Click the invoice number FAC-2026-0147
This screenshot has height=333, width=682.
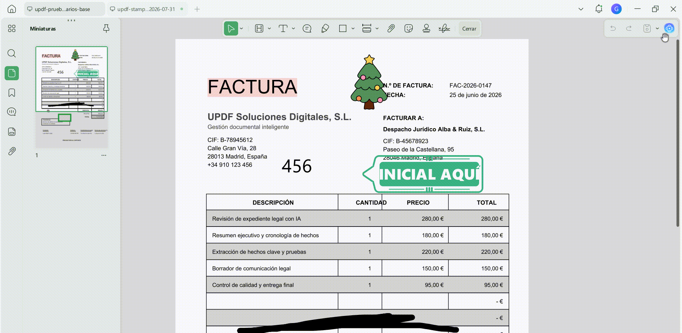[471, 86]
